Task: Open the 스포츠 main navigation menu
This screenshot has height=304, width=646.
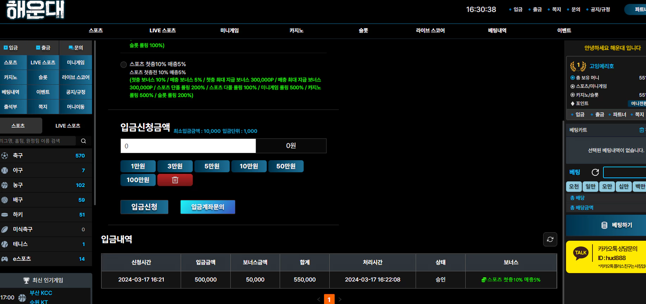Action: 96,31
